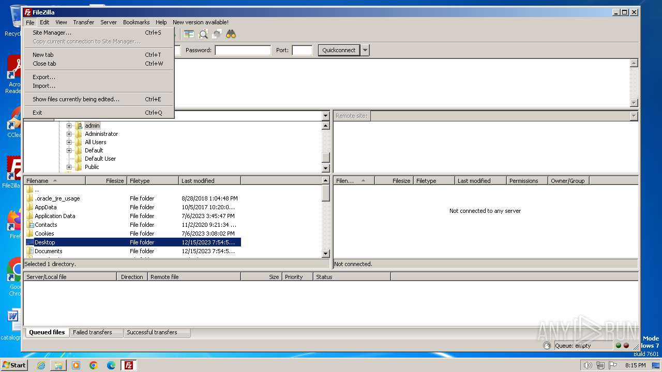Select the Application Data folder row
The image size is (662, 372).
(x=133, y=216)
